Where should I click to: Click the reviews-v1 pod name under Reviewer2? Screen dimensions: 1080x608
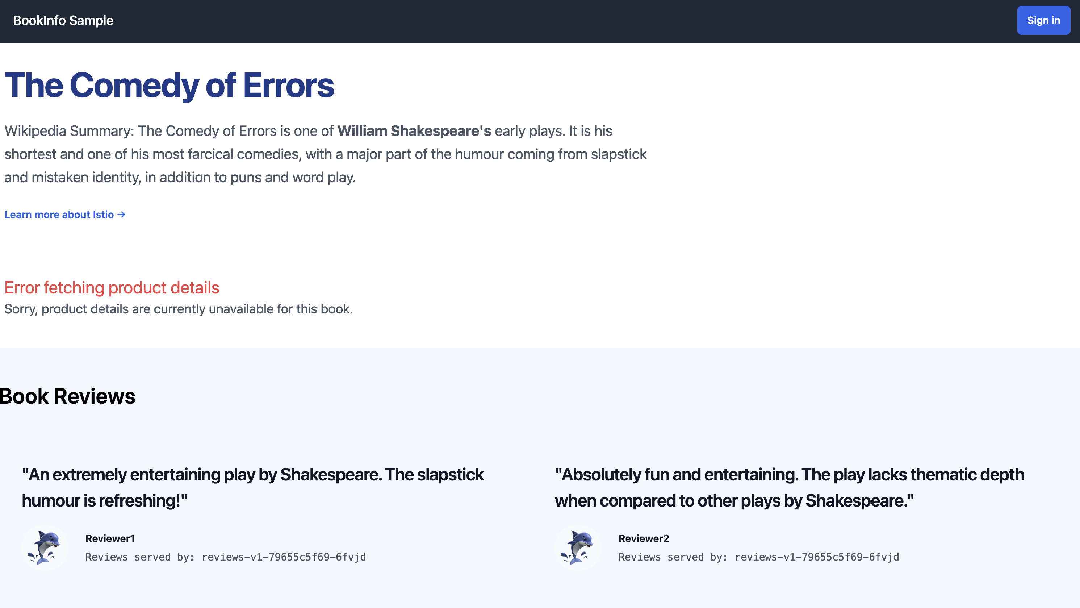coord(817,557)
